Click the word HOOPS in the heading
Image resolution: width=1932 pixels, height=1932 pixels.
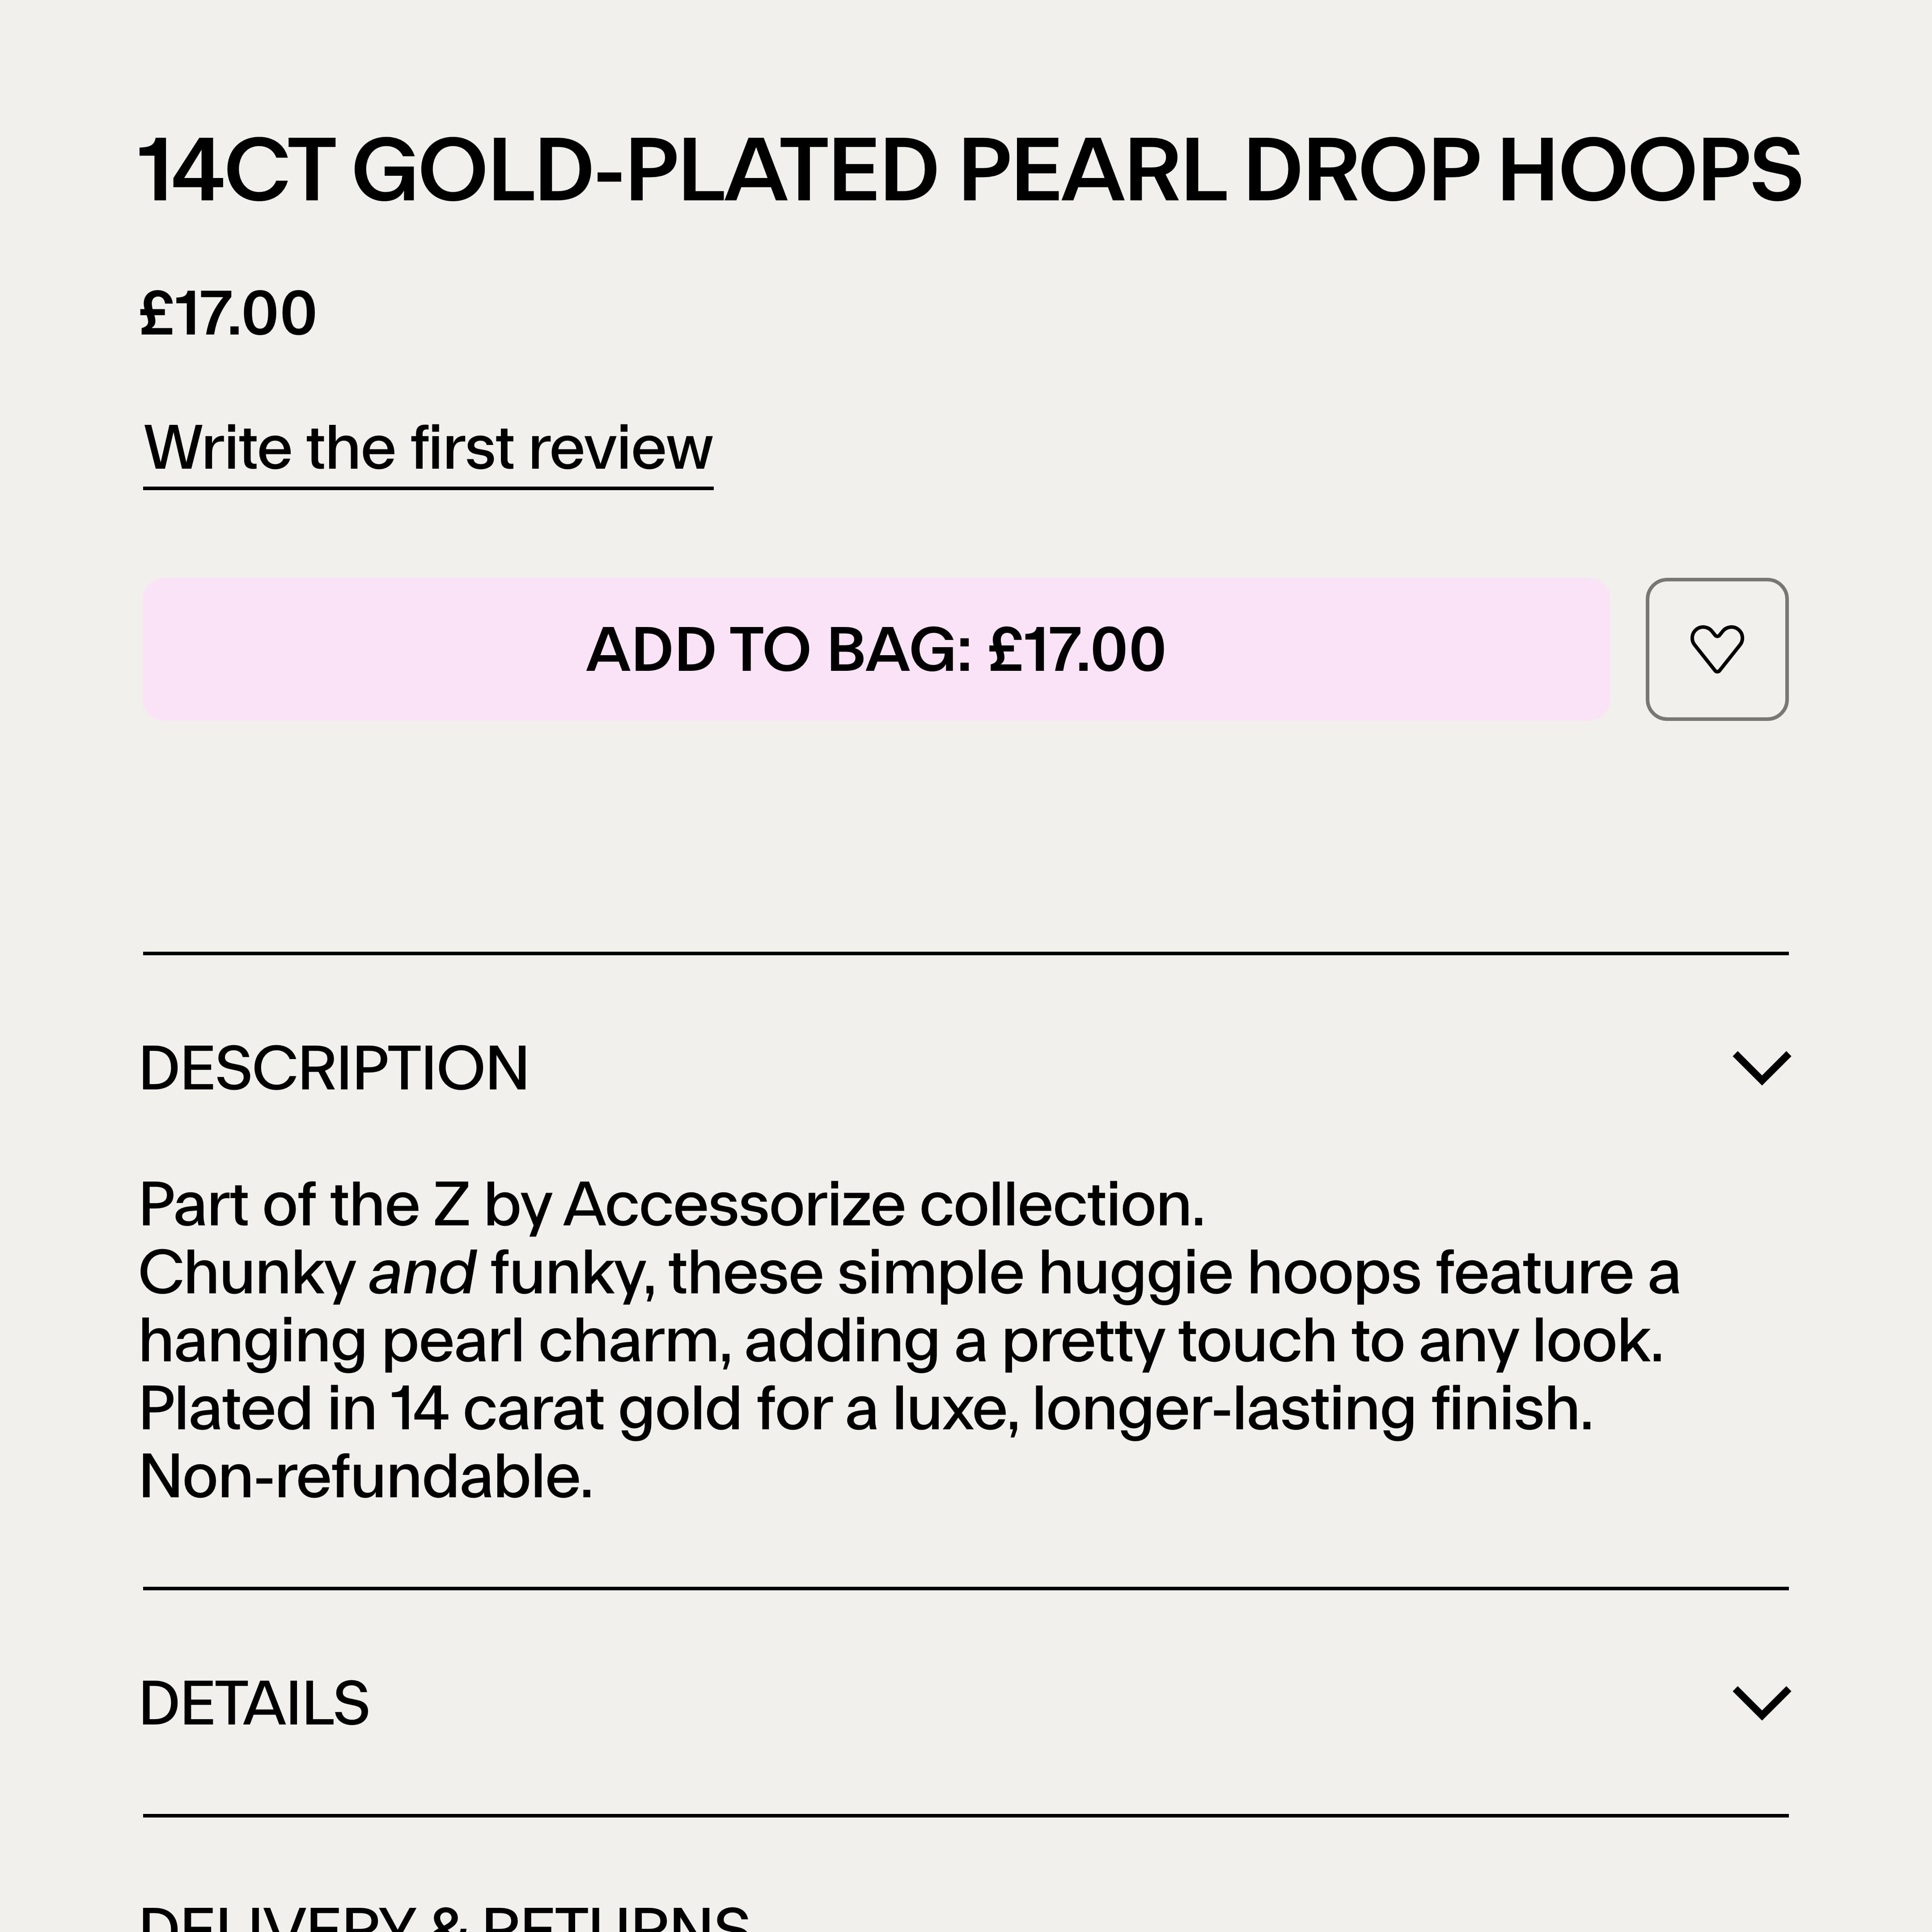[1650, 171]
